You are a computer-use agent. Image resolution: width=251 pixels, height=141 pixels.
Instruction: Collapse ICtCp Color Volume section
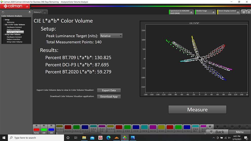(3, 34)
